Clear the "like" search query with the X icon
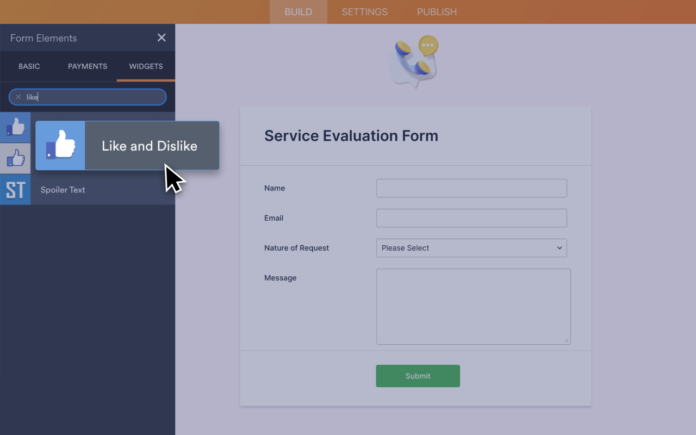696x435 pixels. pyautogui.click(x=18, y=97)
